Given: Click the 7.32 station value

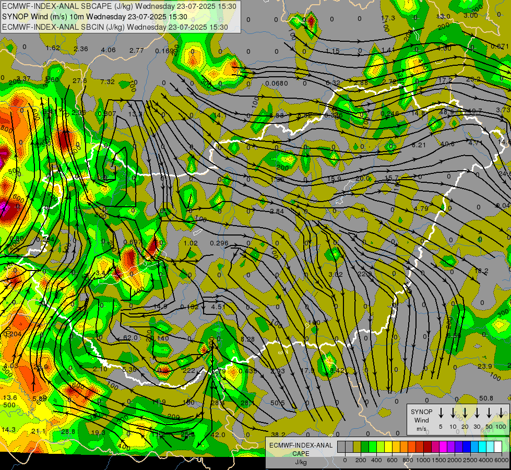Looking at the screenshot, I should pos(108,81).
